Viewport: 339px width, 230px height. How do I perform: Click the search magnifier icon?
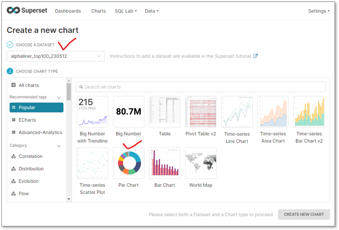pyautogui.click(x=81, y=87)
